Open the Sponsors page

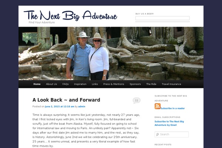[135, 84]
